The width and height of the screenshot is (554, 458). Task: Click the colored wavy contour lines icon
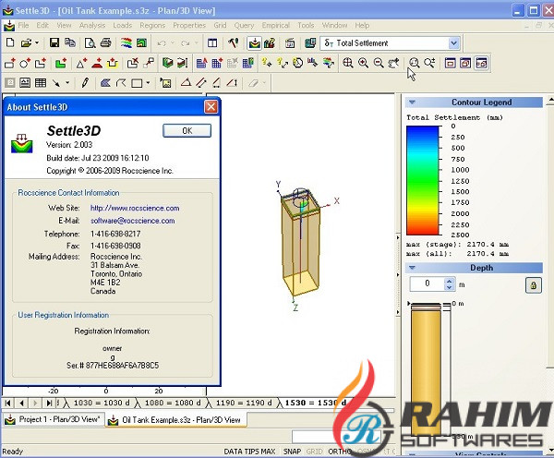[x=126, y=43]
